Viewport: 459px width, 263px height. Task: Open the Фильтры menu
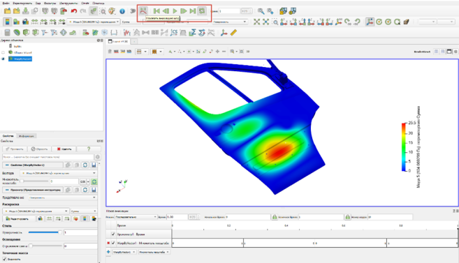click(x=50, y=3)
